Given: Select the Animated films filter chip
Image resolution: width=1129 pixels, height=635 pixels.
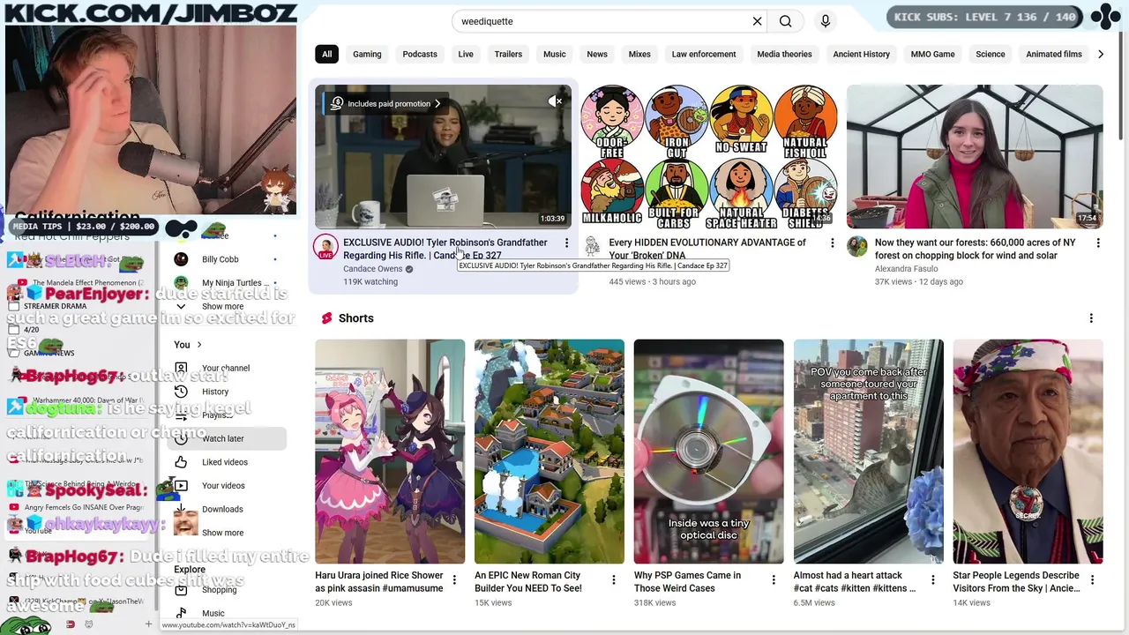Looking at the screenshot, I should pos(1054,55).
